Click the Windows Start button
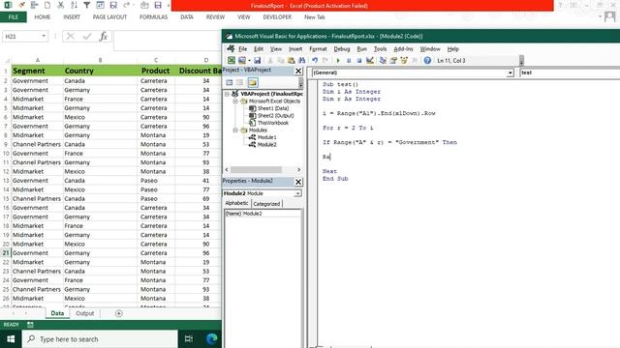The width and height of the screenshot is (620, 348). (x=11, y=339)
